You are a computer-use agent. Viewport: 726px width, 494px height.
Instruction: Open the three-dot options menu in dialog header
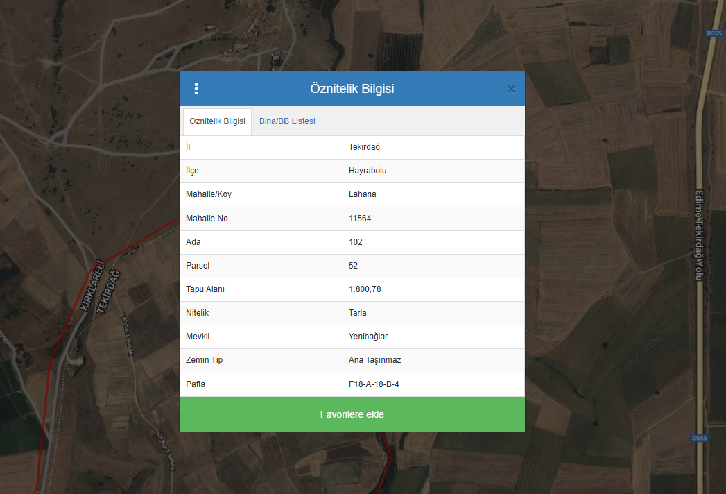click(x=196, y=89)
